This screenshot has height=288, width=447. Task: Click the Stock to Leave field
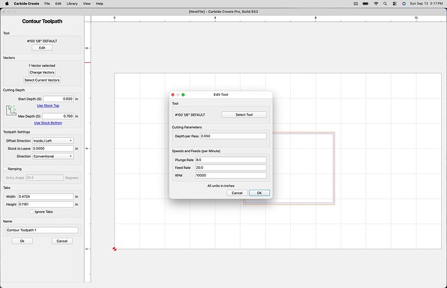(x=52, y=148)
